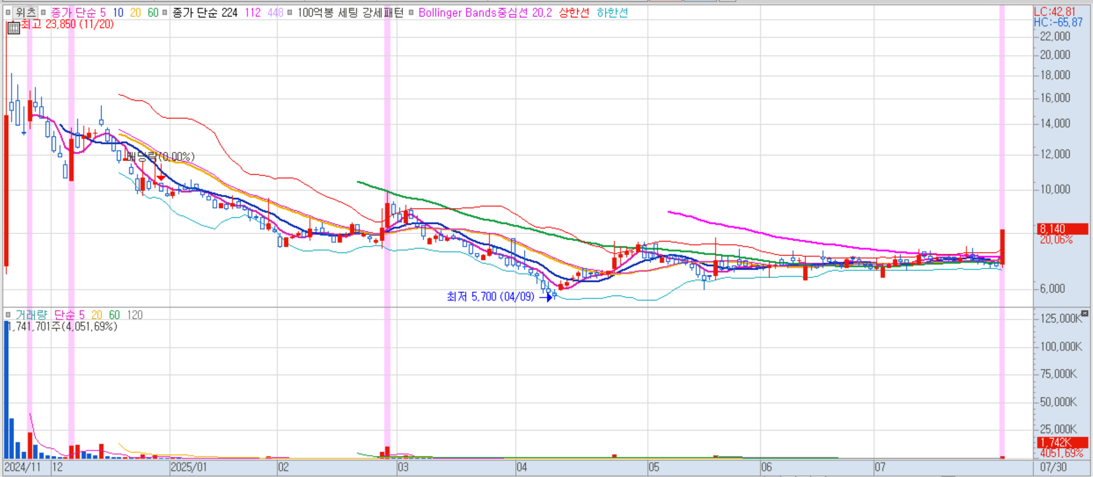Viewport: 1093px width, 477px height.
Task: Click the Bollinger Bands중심선 20,2 label
Action: tap(485, 12)
